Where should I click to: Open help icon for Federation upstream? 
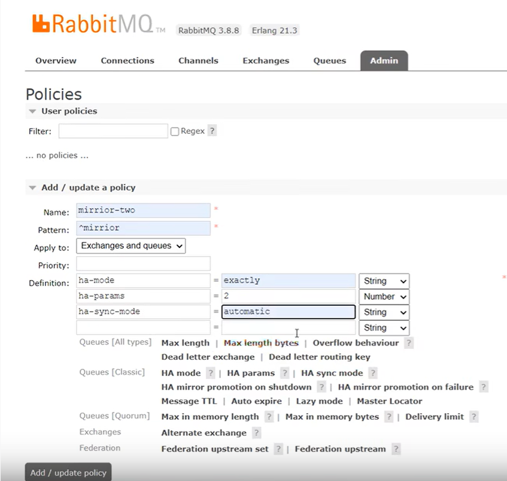point(396,449)
